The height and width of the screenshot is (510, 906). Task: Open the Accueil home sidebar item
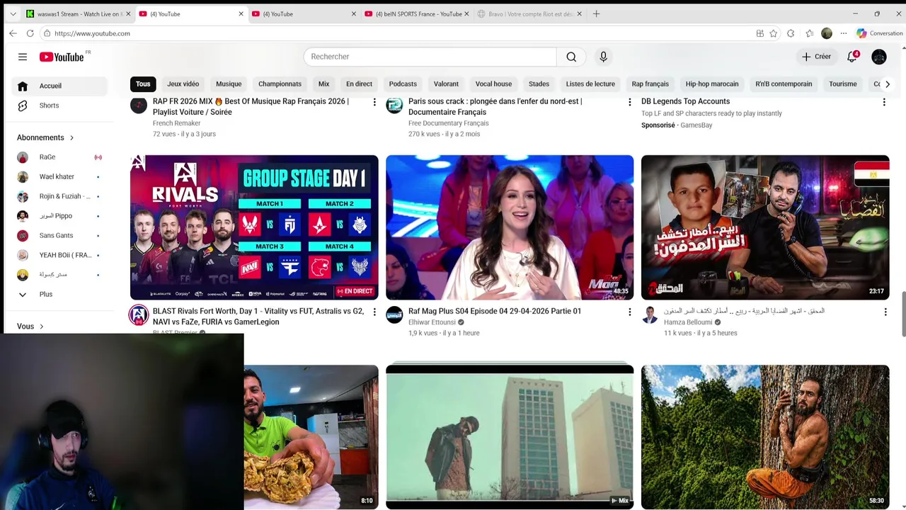point(59,86)
